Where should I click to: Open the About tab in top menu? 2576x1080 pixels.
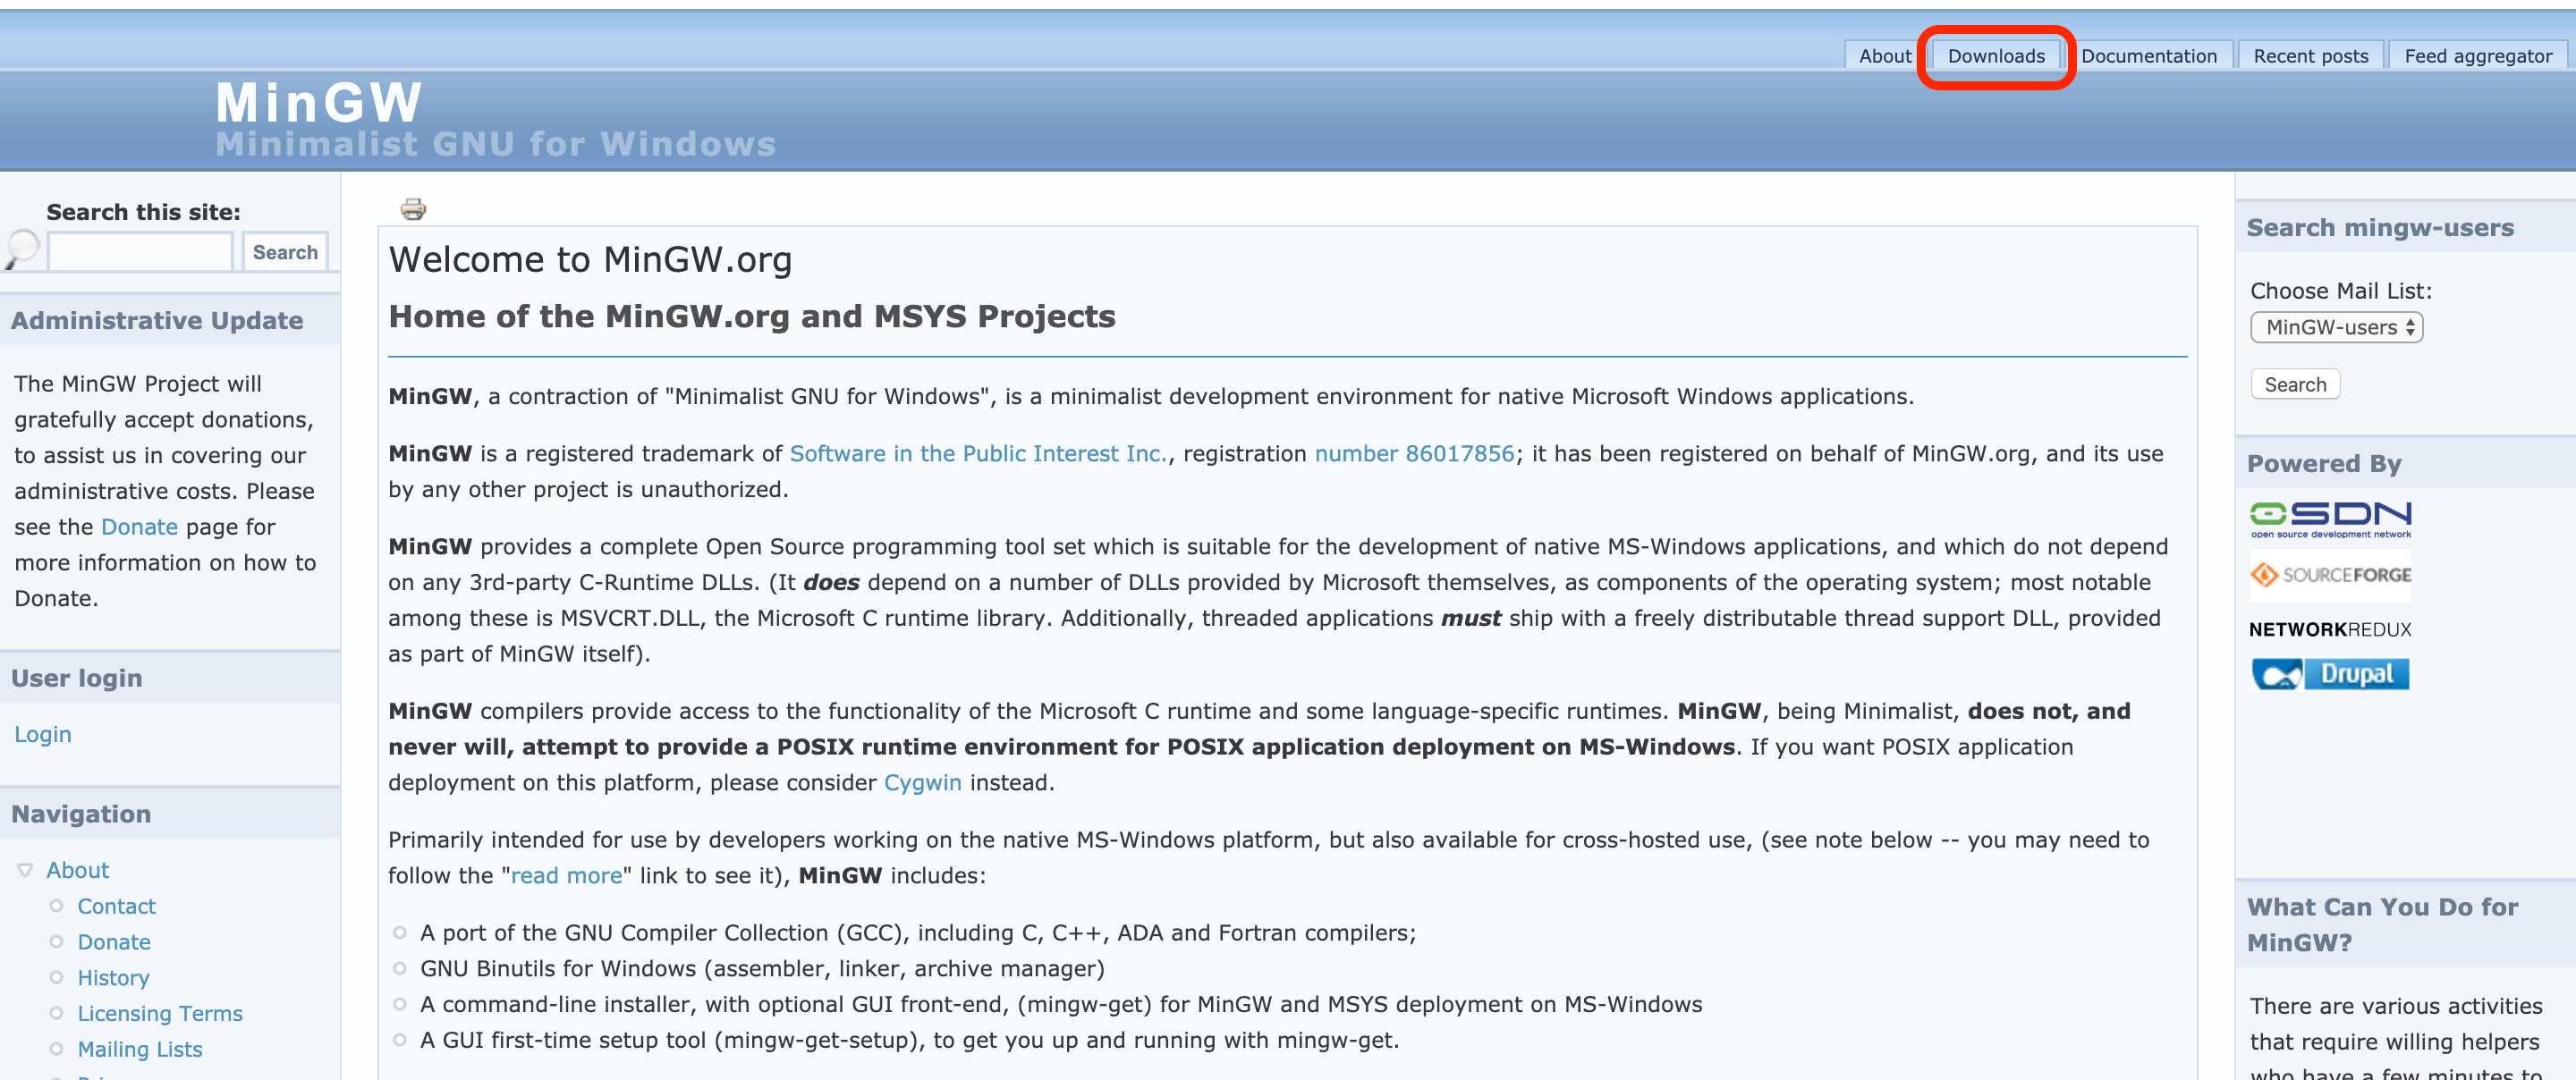coord(1884,56)
